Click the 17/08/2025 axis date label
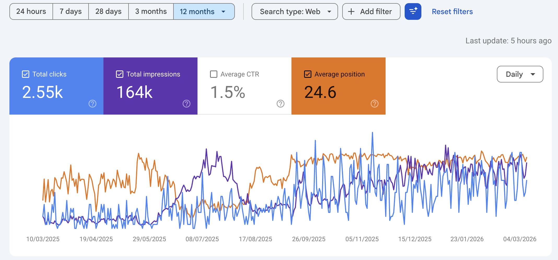This screenshot has height=260, width=558. (x=255, y=239)
